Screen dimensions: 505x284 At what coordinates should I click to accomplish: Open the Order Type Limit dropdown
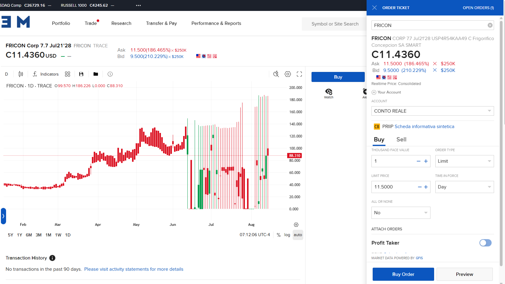(465, 161)
